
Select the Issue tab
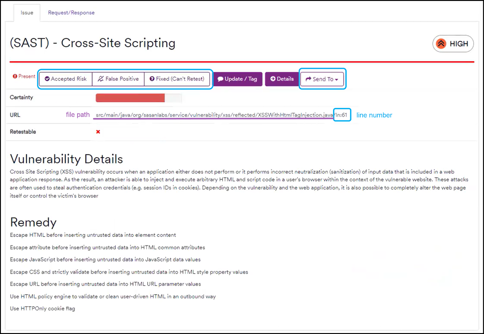pos(27,13)
